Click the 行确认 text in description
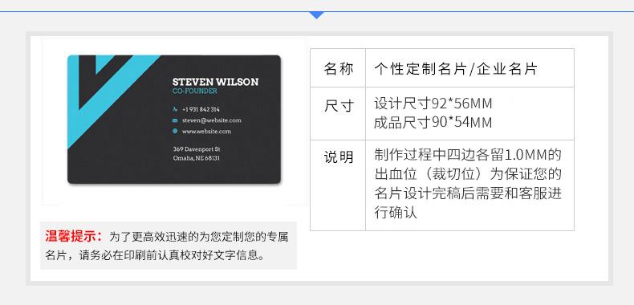This screenshot has height=305, width=634. [x=396, y=213]
